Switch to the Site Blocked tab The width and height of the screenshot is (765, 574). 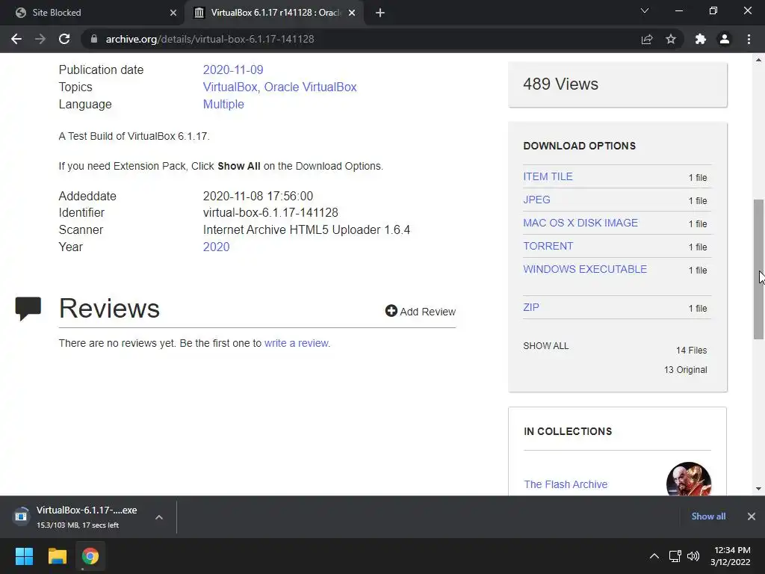[92, 13]
